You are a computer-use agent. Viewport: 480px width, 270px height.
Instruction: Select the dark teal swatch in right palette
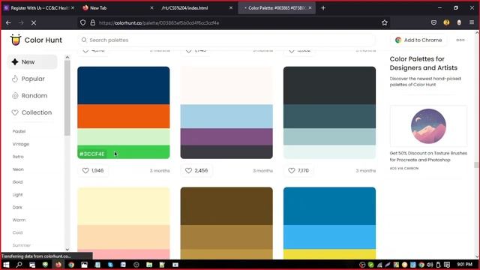tap(329, 116)
